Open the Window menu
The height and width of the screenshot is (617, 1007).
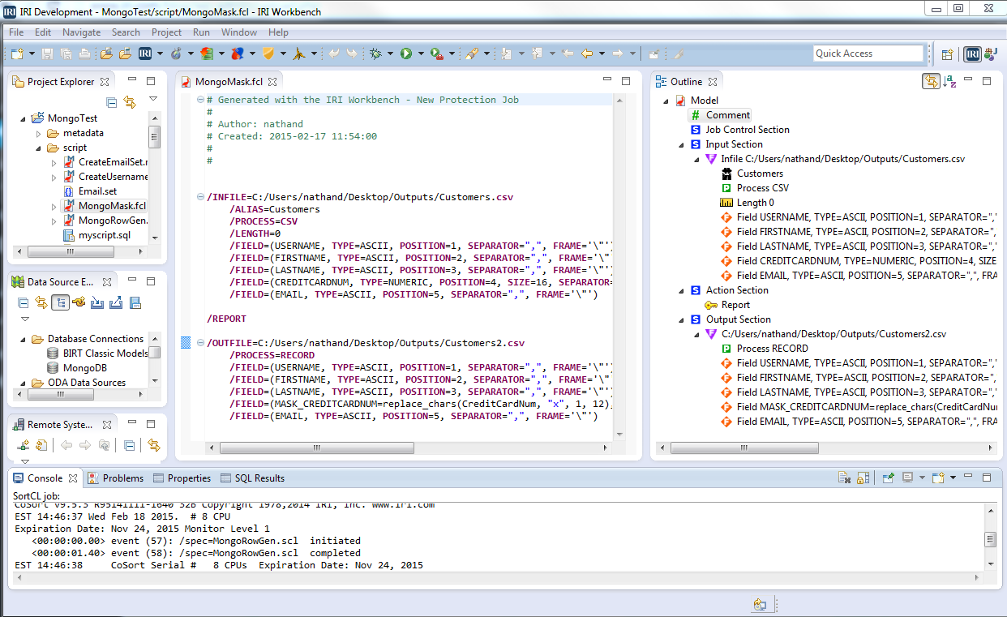coord(239,32)
